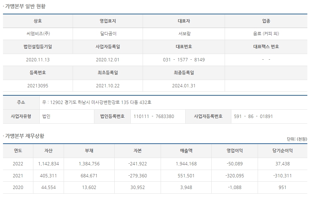The image size is (312, 198).
Task: Click 2021 operating profit -320,095
Action: click(235, 176)
